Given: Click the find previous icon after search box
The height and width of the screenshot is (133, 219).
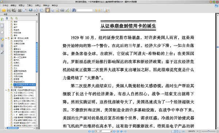Looking at the screenshot, I should click(96, 10).
